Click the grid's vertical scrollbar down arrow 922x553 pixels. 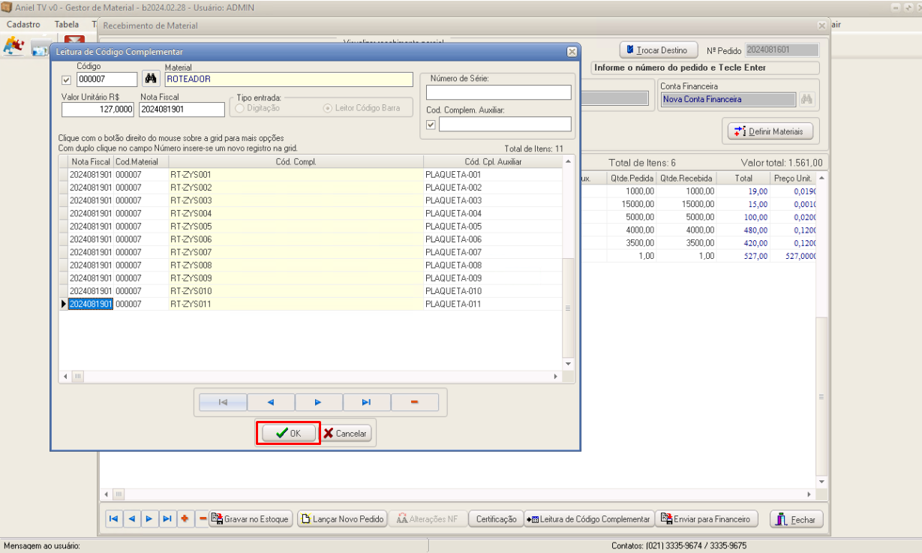tap(568, 363)
